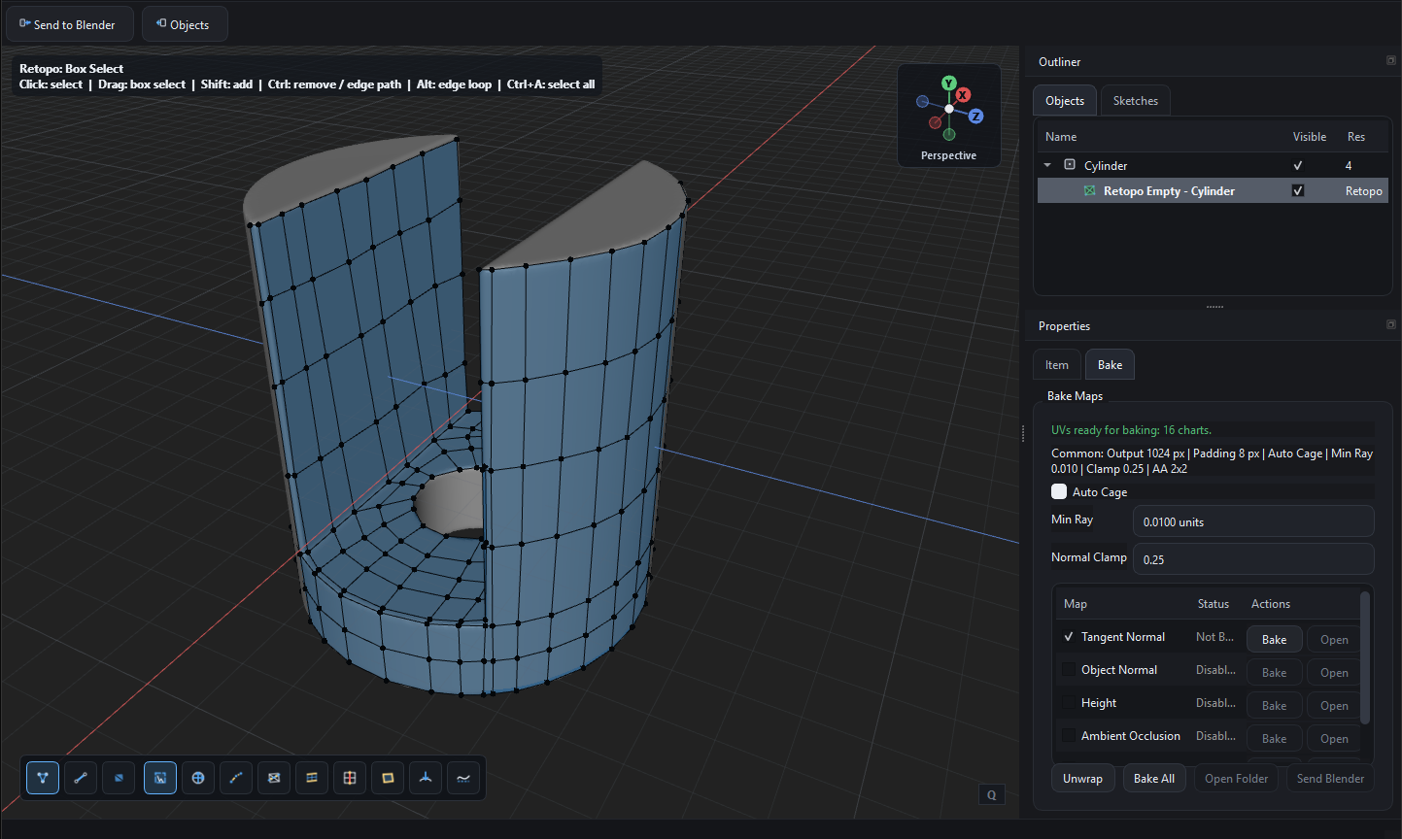1402x839 pixels.
Task: Click the 'Not B...' status of Tangent Normal
Action: (1214, 637)
